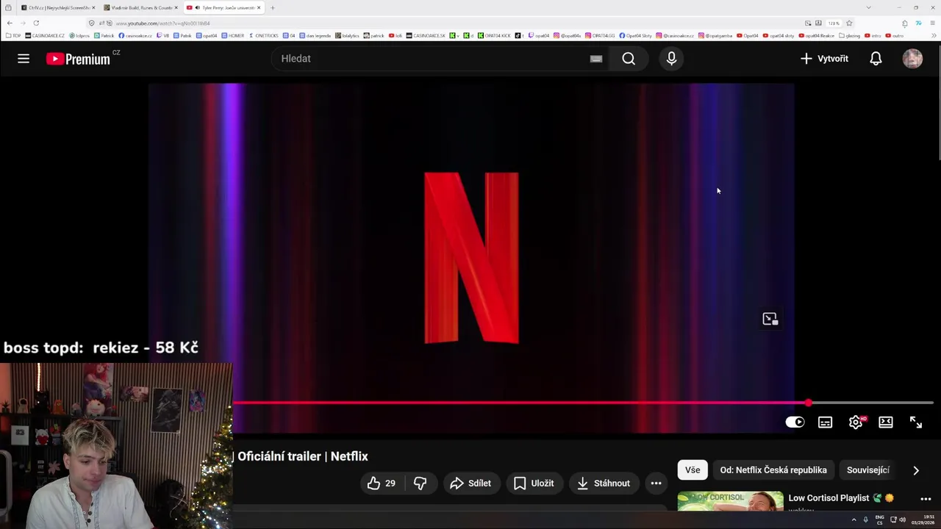Open the browser application menu

coord(932,23)
